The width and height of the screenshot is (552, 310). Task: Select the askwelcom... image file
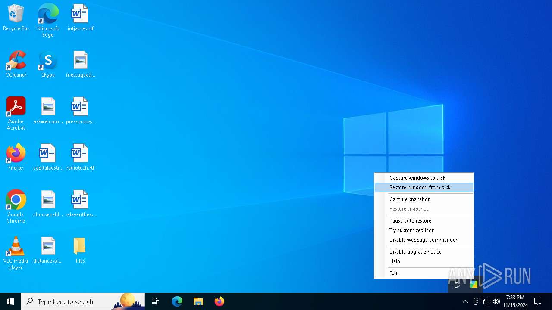coord(48,111)
